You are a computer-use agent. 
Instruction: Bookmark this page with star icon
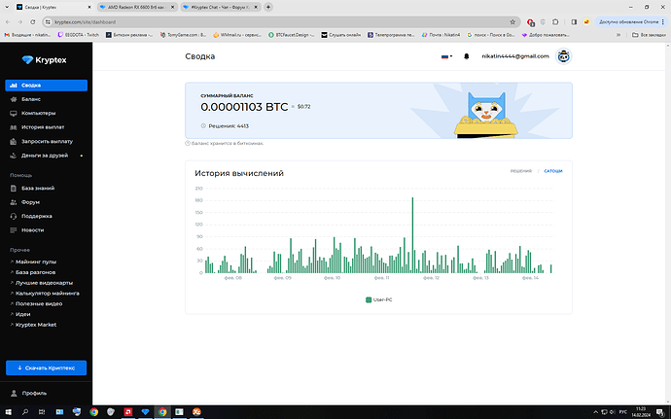pyautogui.click(x=512, y=21)
